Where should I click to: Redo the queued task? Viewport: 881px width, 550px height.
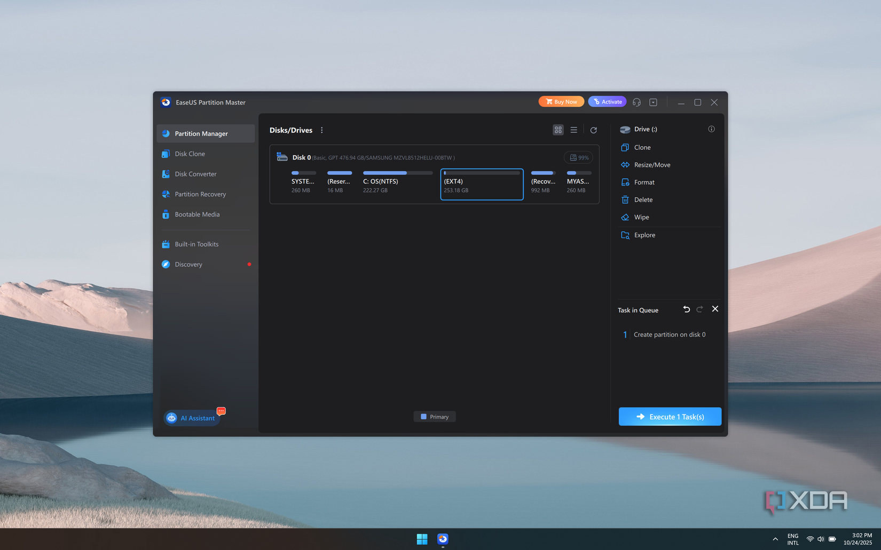coord(699,309)
